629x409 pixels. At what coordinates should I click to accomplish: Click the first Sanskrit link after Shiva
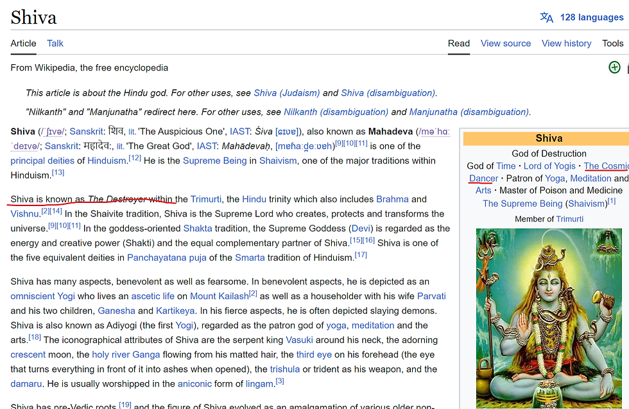tap(86, 132)
